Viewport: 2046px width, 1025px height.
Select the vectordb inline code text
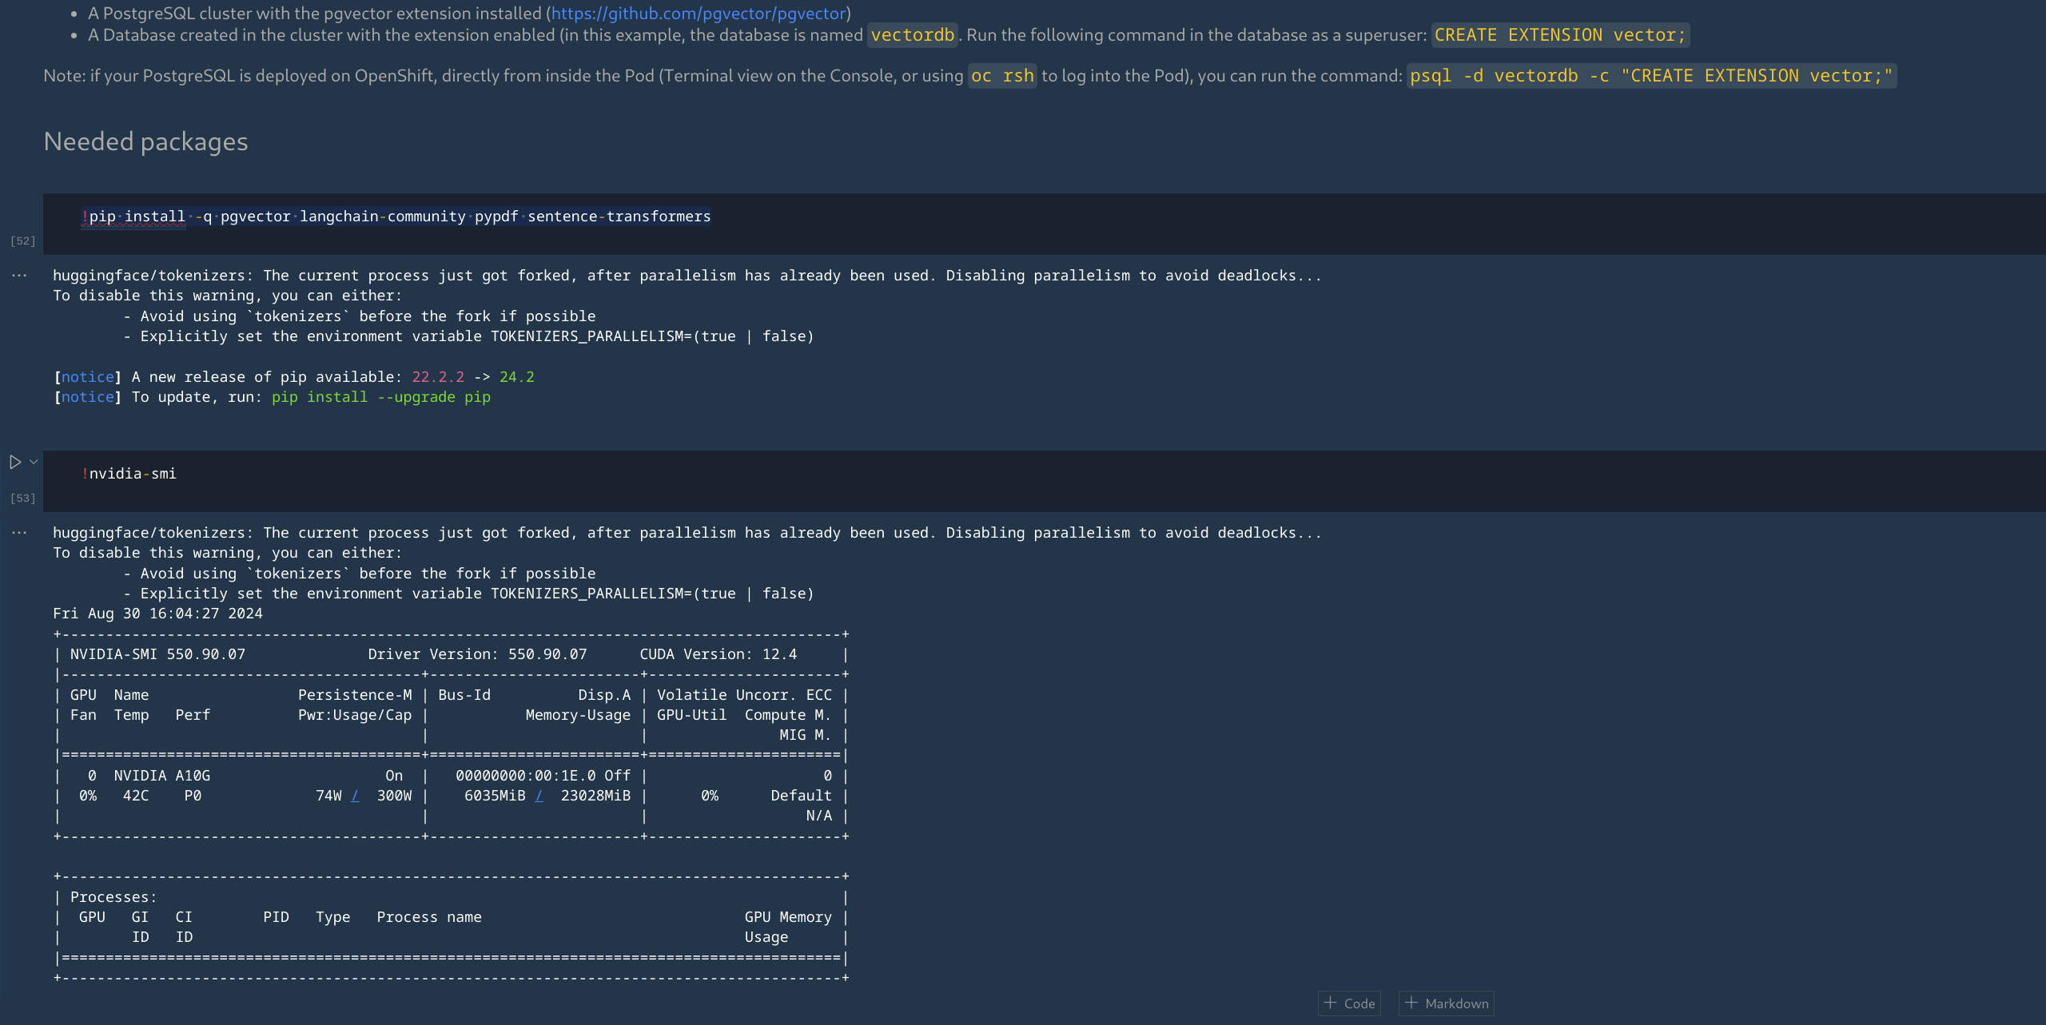coord(913,35)
